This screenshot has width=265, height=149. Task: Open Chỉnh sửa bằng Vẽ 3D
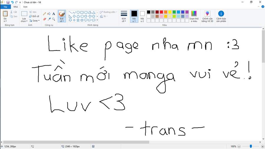pos(207,16)
